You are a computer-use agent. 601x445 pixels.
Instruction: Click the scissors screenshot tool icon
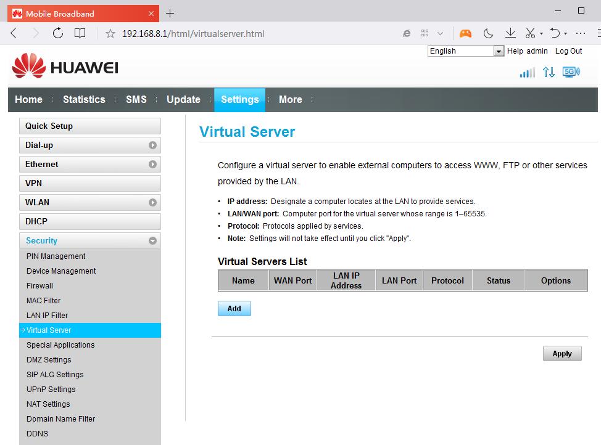click(x=531, y=33)
